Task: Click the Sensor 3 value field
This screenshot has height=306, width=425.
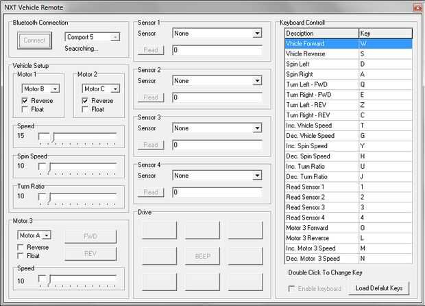Action: tap(217, 145)
